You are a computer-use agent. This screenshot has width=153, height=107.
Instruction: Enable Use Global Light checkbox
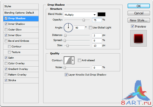tap(90, 28)
